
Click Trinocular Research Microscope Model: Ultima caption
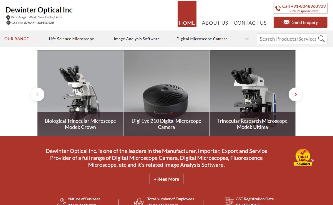coord(253,124)
